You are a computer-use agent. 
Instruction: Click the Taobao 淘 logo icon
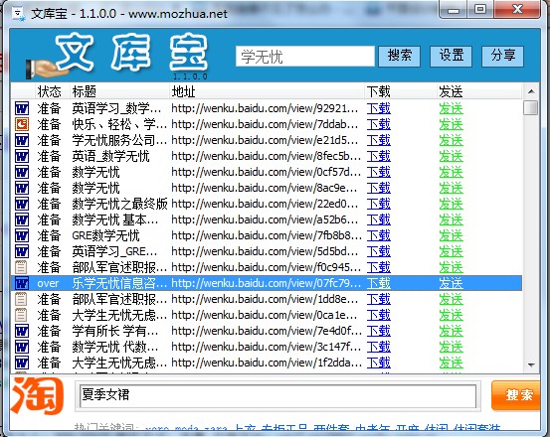(x=37, y=395)
